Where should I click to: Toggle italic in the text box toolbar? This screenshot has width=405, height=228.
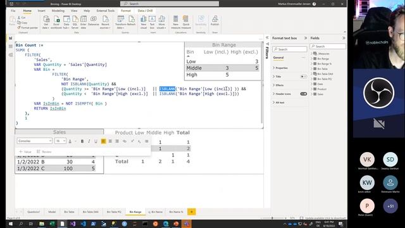point(89,141)
